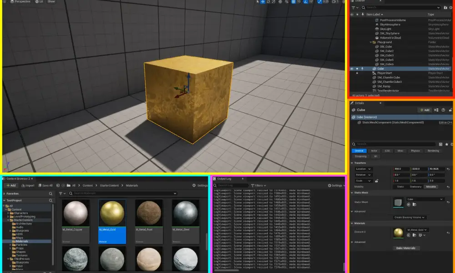Use selected asset for Static Mesh

coord(409,205)
